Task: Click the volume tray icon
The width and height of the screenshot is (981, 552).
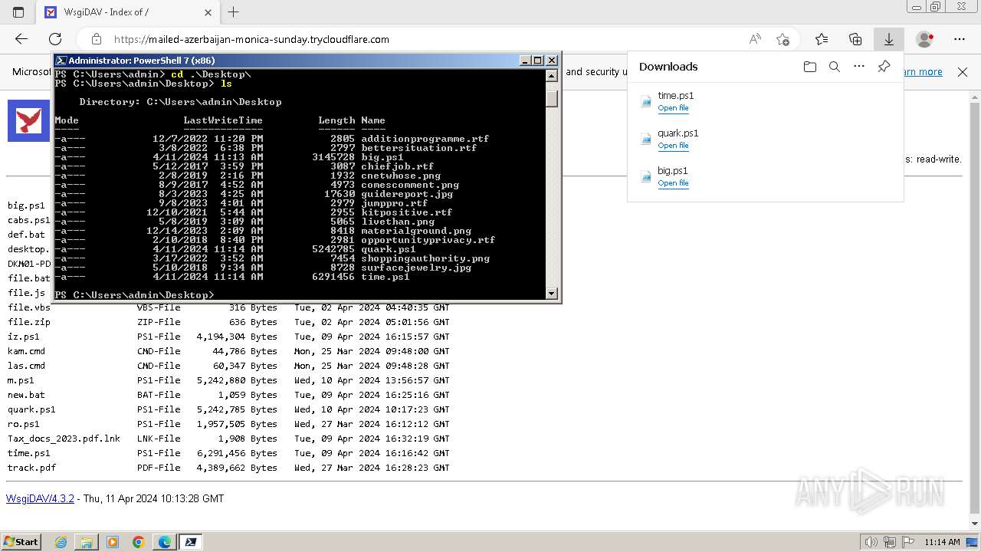Action: pyautogui.click(x=871, y=542)
